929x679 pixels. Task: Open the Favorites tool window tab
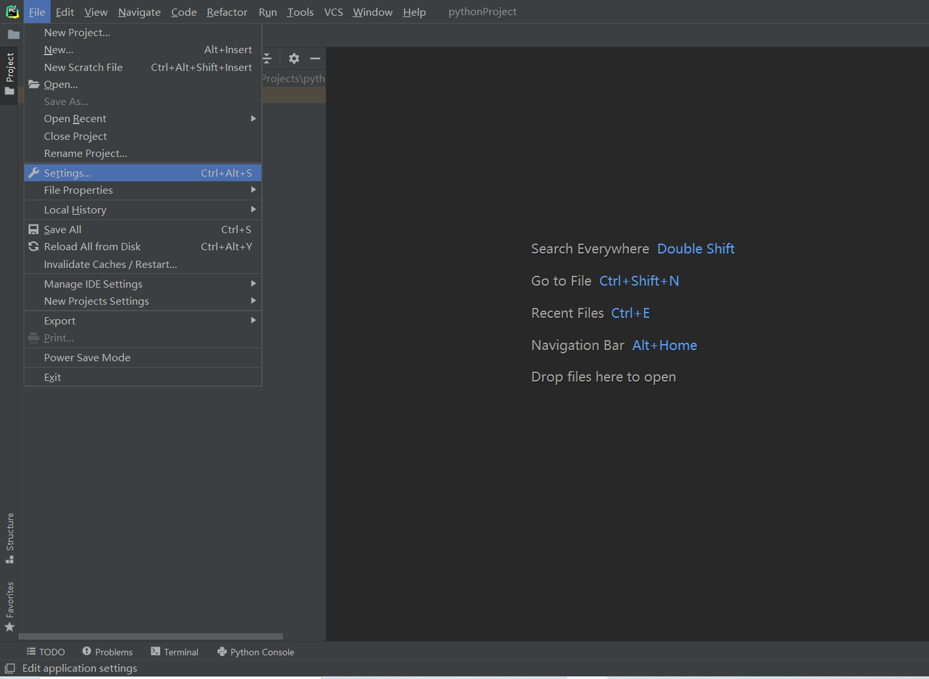point(9,607)
